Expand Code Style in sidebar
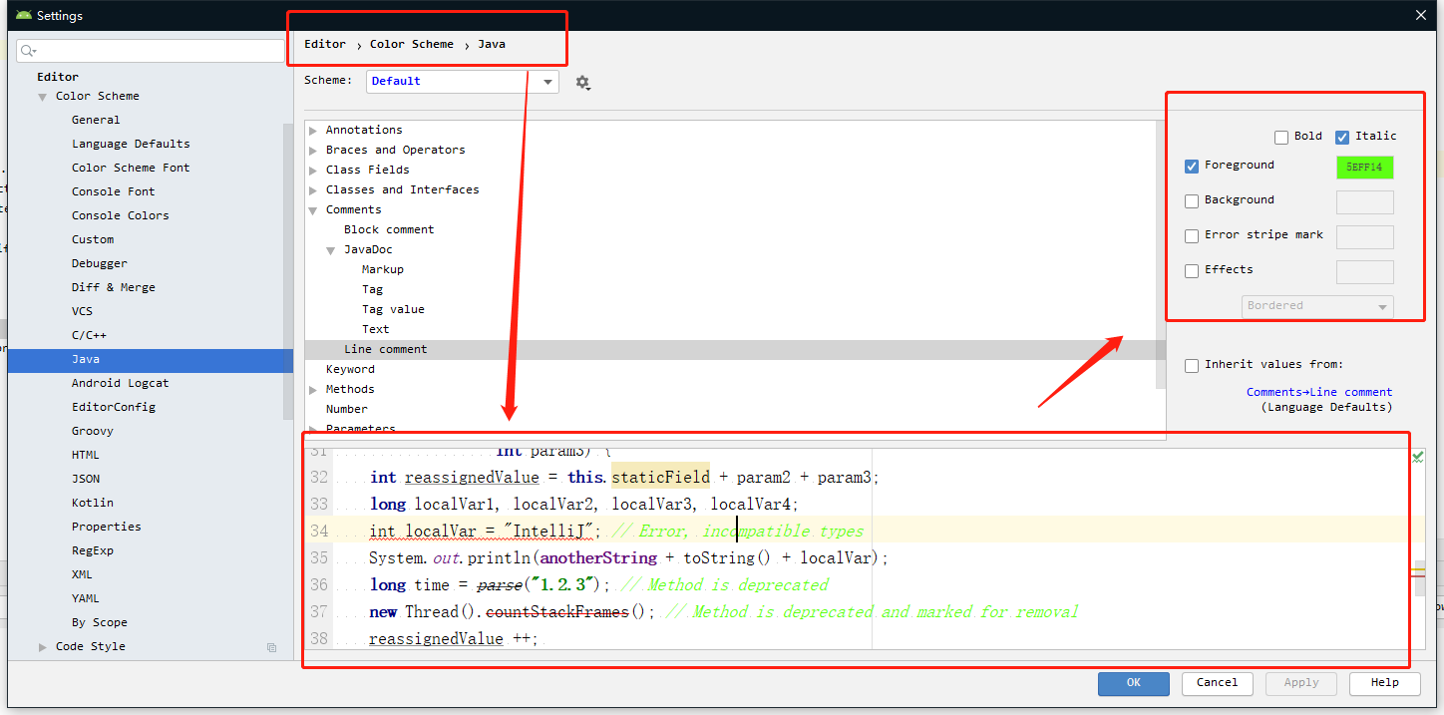1444x715 pixels. pyautogui.click(x=43, y=647)
